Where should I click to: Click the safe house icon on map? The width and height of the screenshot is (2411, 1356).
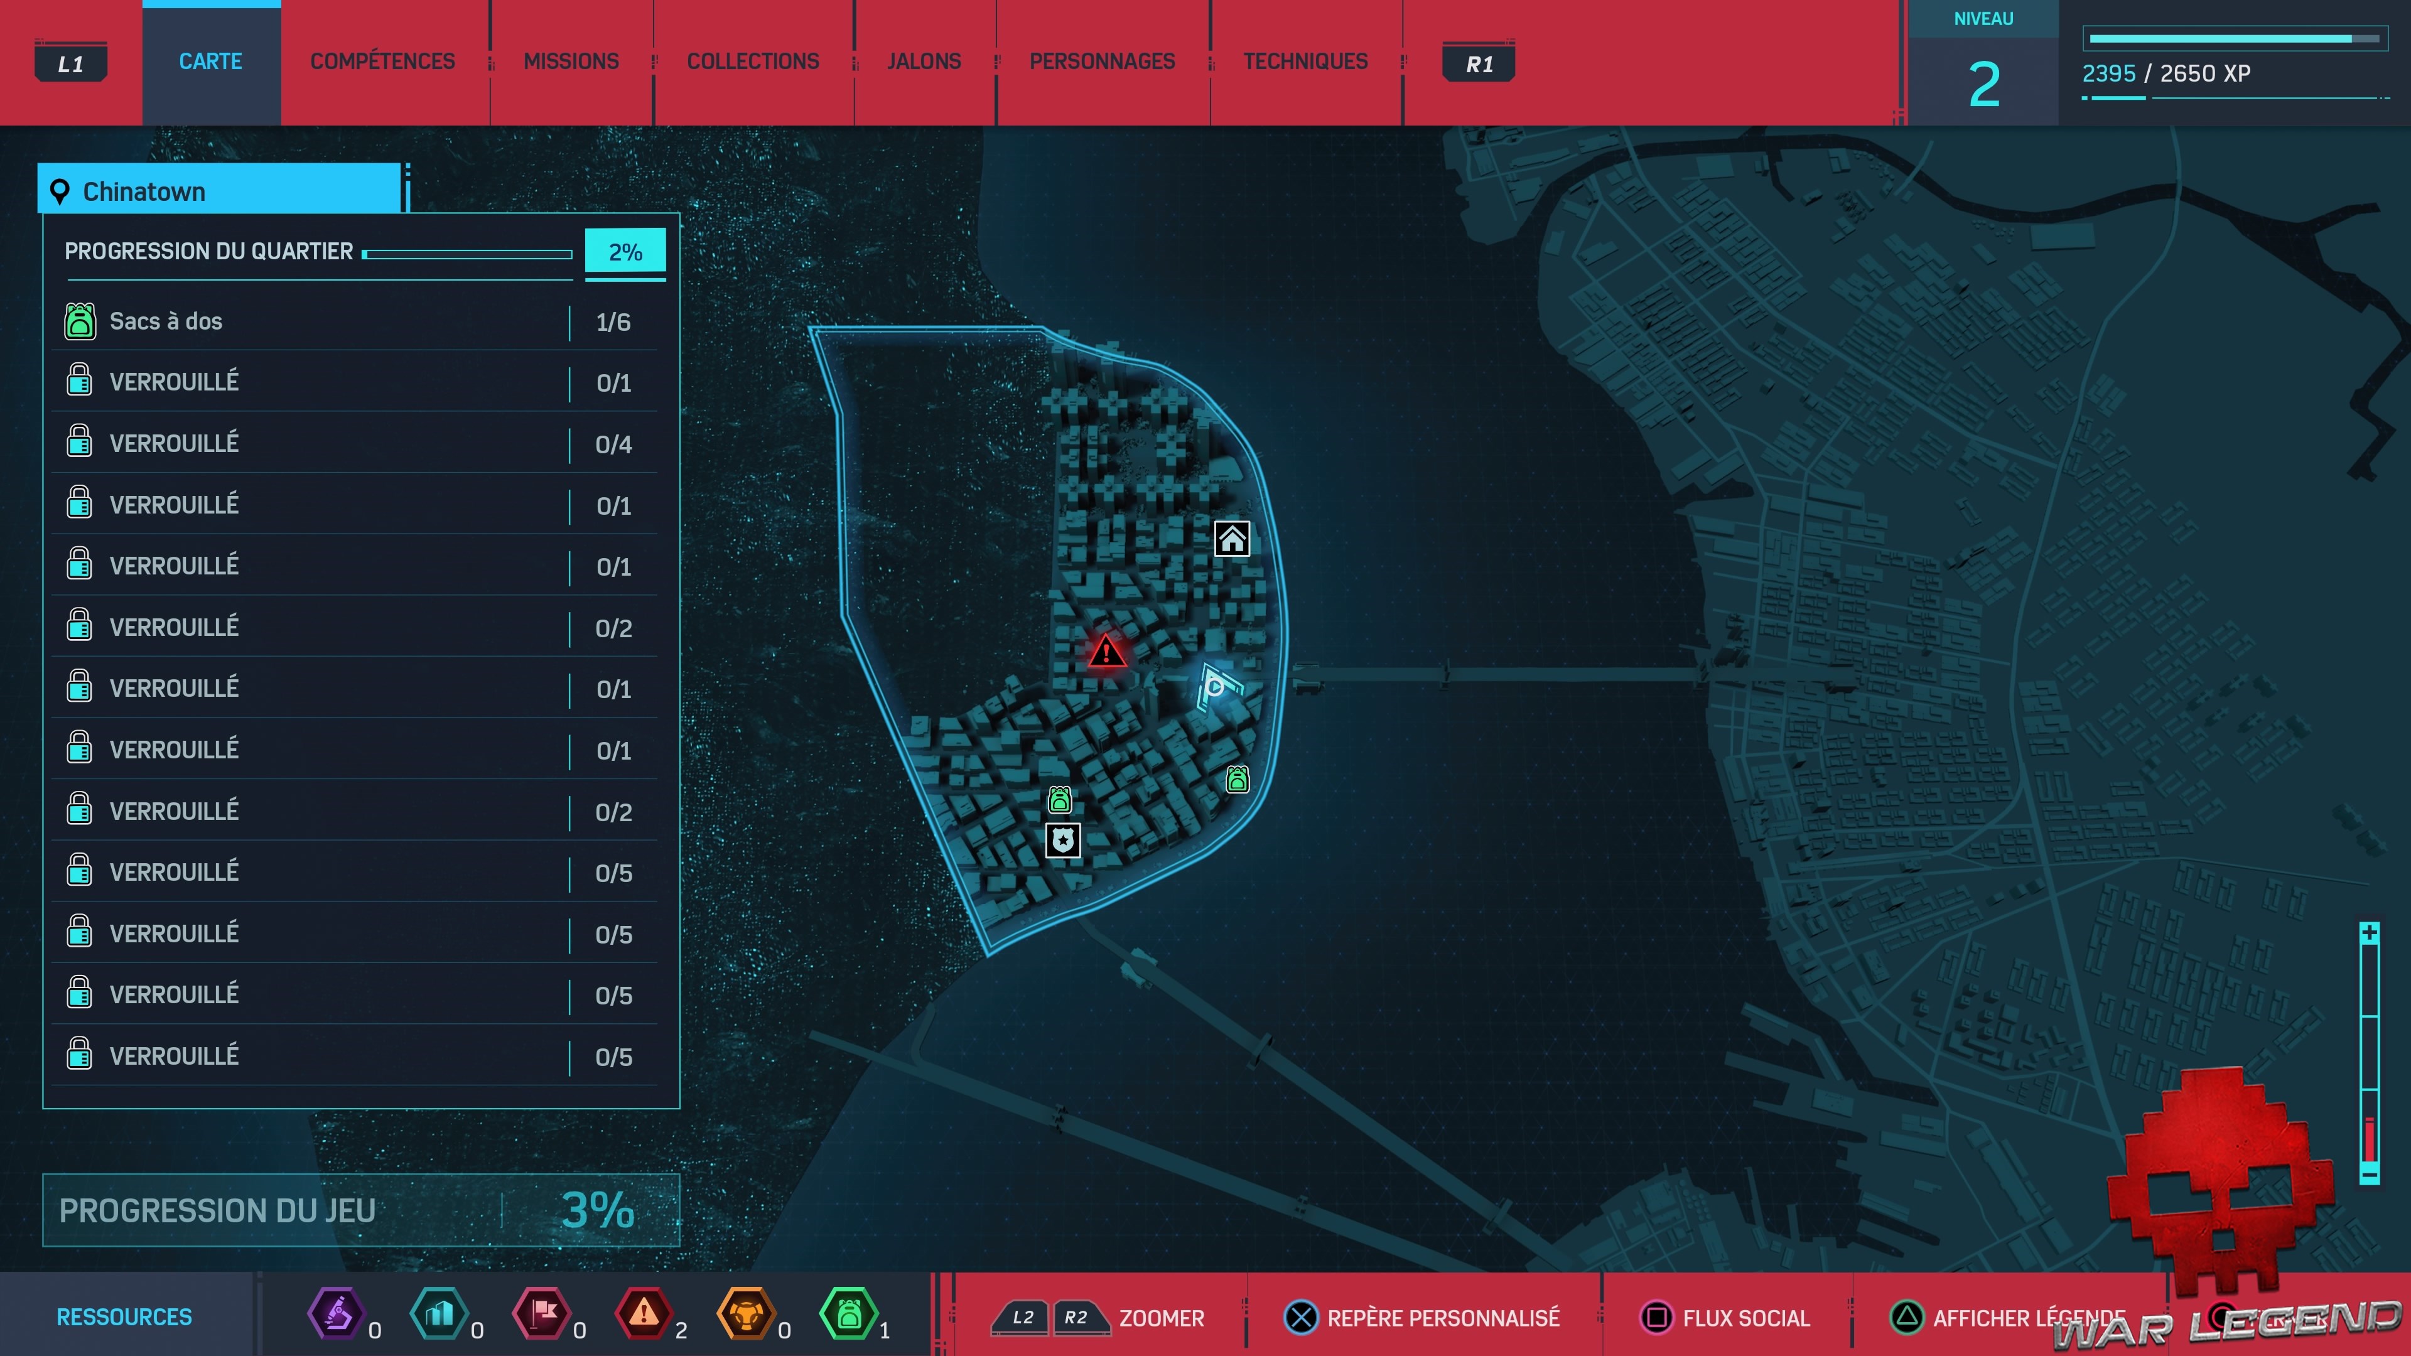pos(1232,538)
